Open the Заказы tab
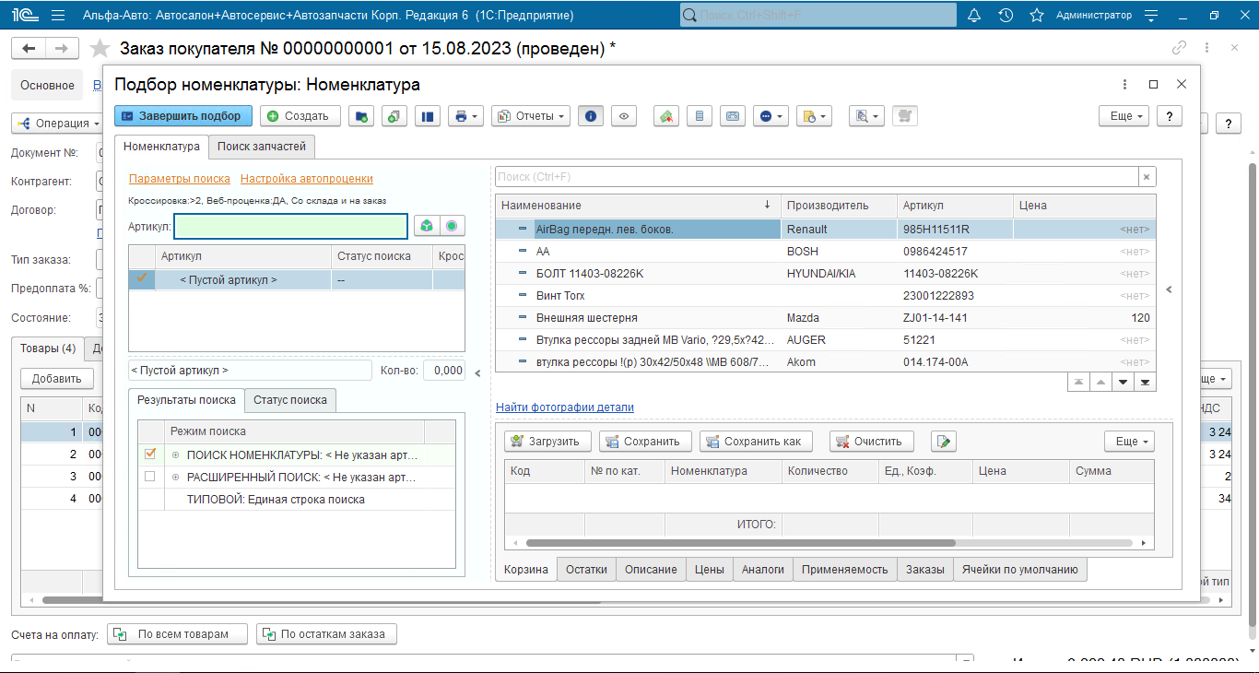The image size is (1259, 673). coord(925,570)
